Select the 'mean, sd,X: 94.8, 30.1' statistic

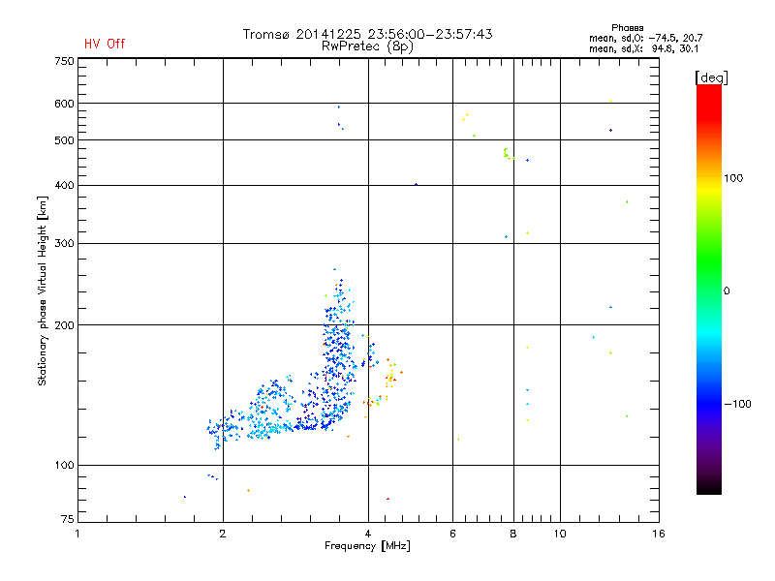643,49
